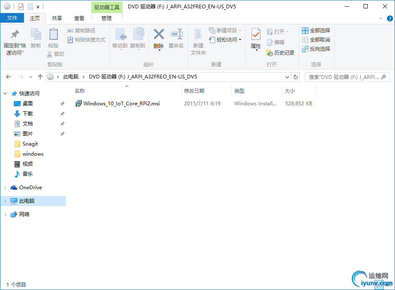Select Videos (视频) in sidebar
Screen dimensions: 395x290
(x=28, y=164)
